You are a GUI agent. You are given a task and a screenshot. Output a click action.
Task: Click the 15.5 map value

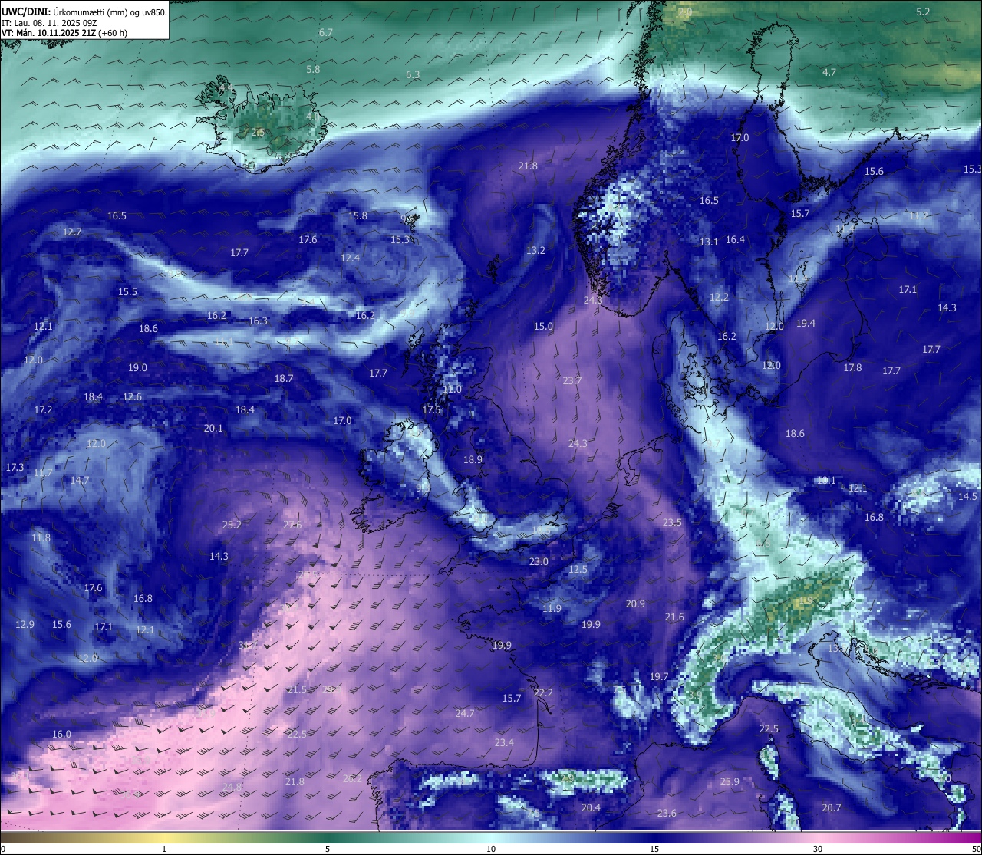(127, 292)
